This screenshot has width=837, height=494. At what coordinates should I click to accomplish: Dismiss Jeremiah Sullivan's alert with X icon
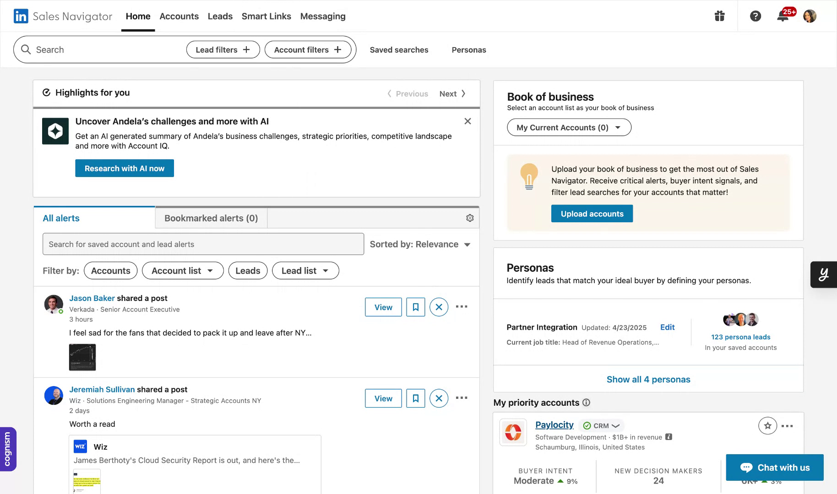[439, 398]
